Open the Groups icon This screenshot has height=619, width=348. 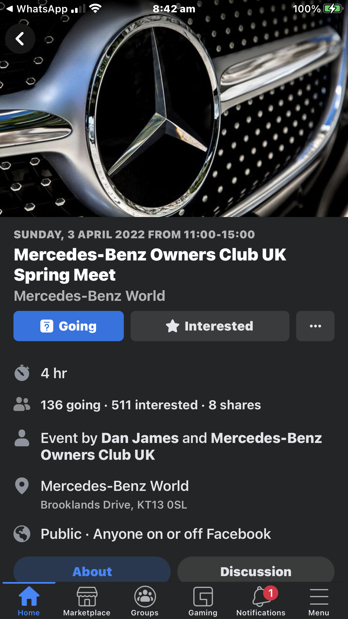click(x=145, y=597)
